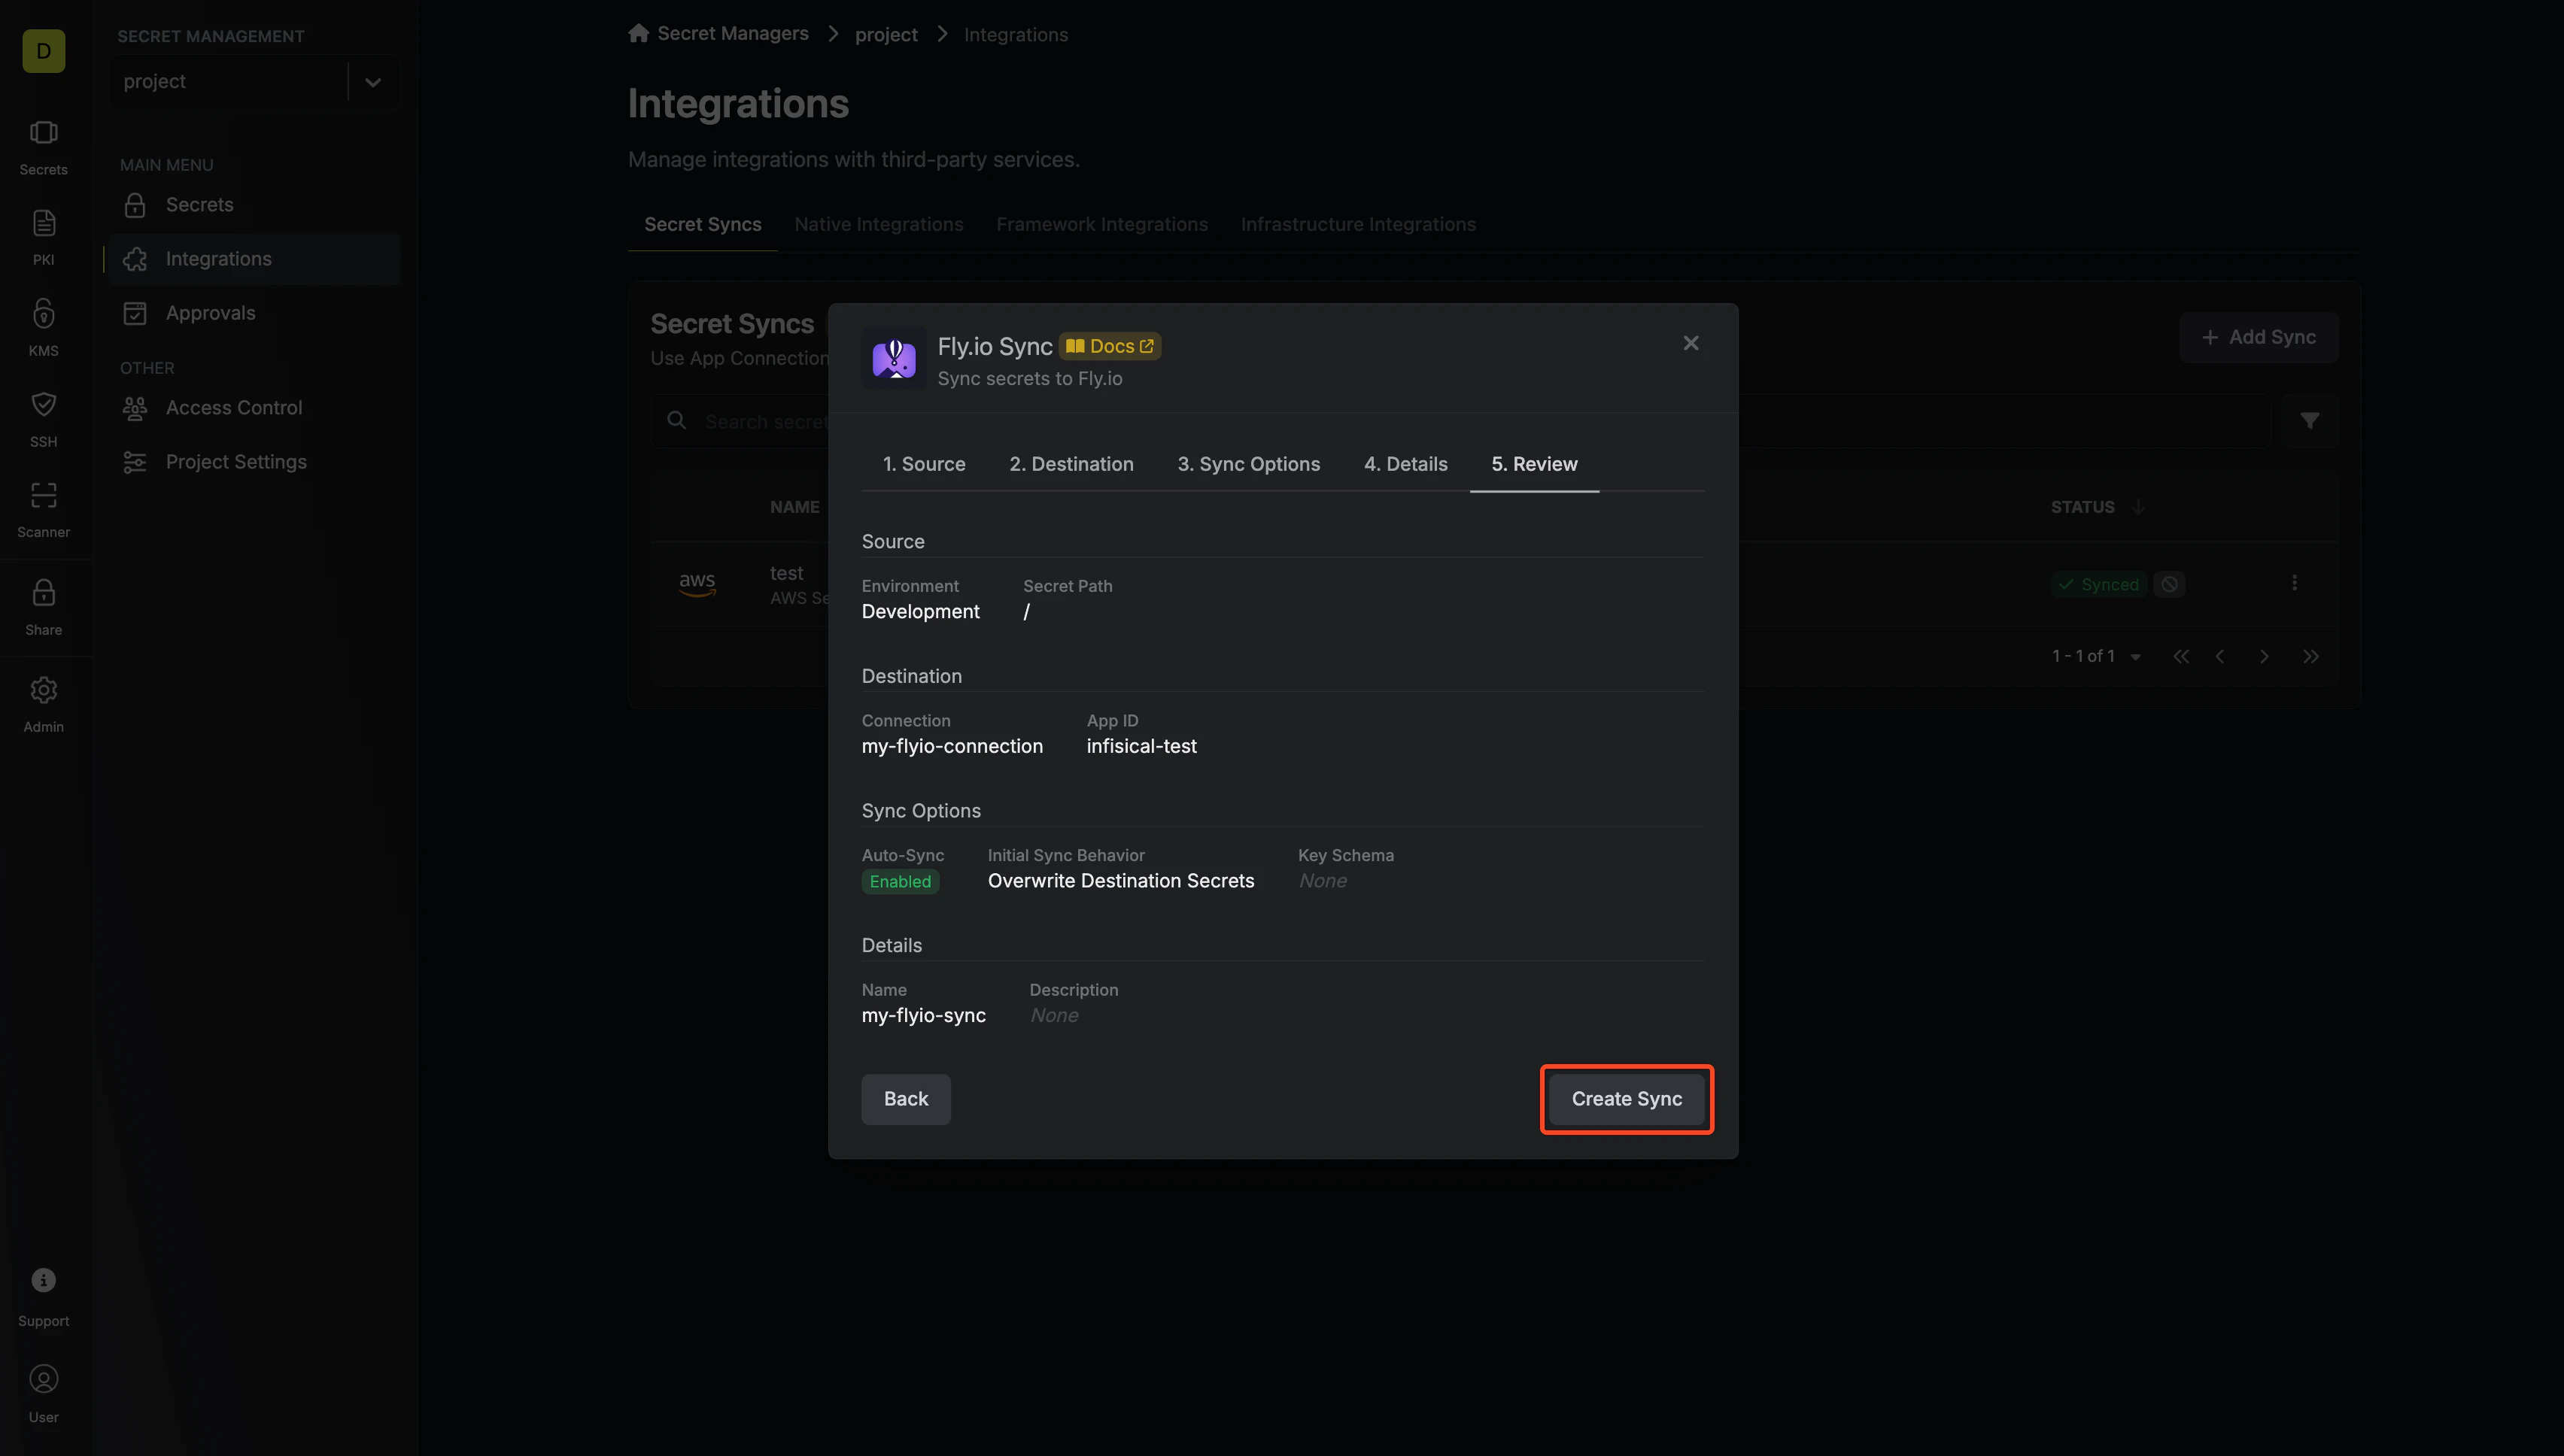
Task: Open Secrets in main menu
Action: (253, 205)
